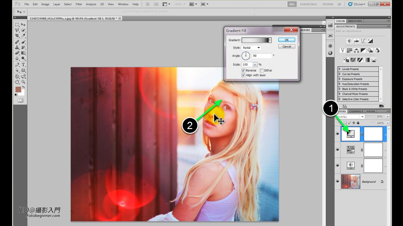This screenshot has width=403, height=226.
Task: Add a Levels adjustment
Action: coord(356,41)
